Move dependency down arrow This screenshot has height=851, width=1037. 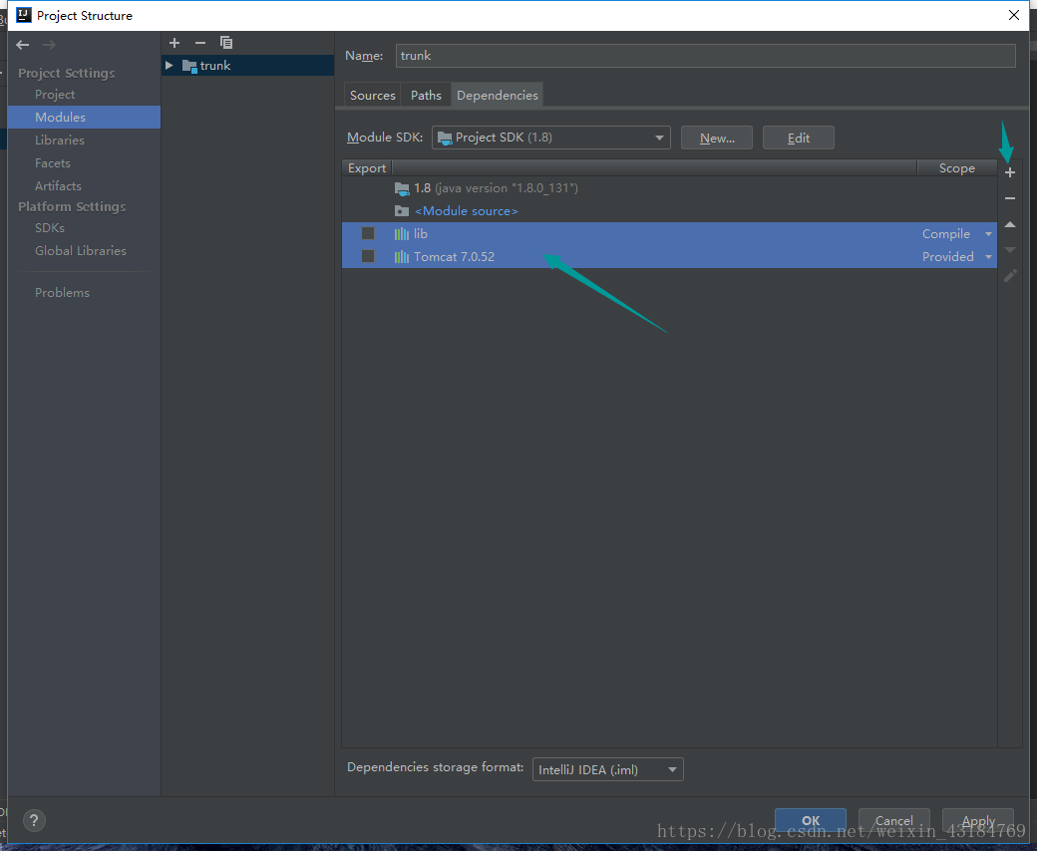pyautogui.click(x=1010, y=250)
